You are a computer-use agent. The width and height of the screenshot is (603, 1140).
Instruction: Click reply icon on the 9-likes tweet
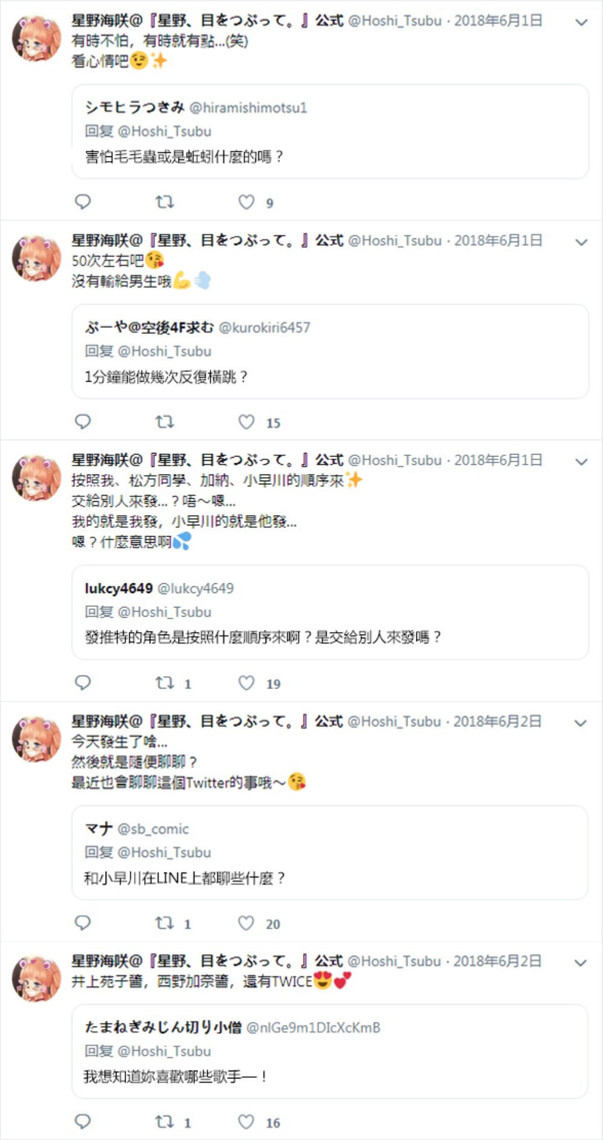click(83, 202)
